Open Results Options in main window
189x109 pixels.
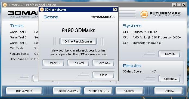(170, 79)
